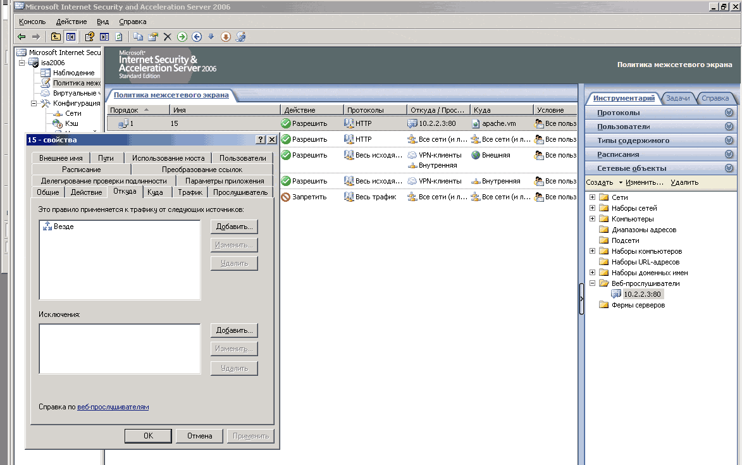742x465 pixels.
Task: Click the Протоколы column header
Action: (374, 109)
